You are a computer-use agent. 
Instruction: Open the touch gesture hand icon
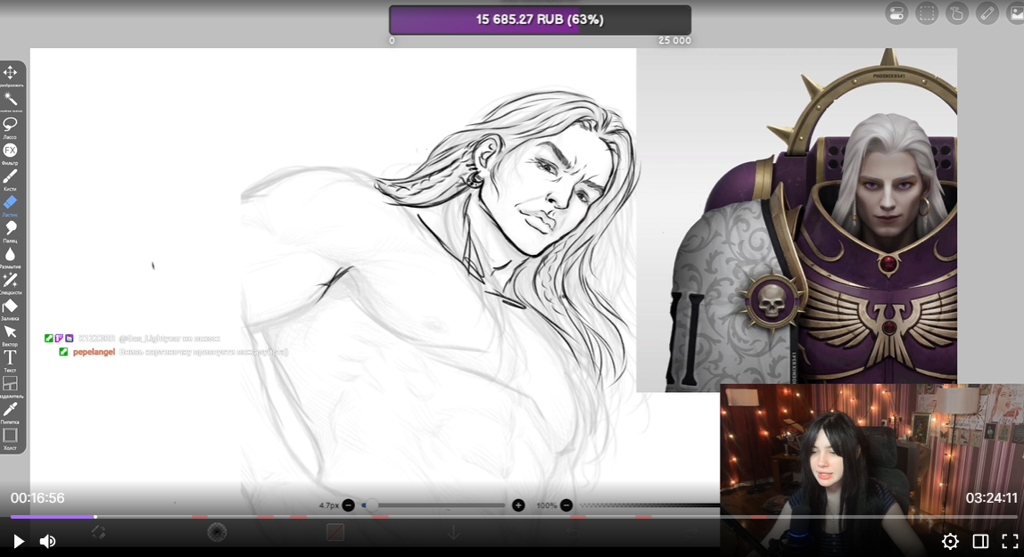click(957, 13)
